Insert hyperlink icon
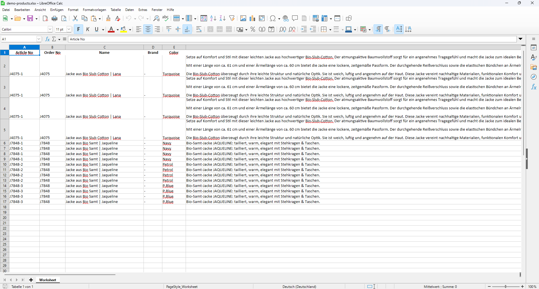The image size is (539, 289). (286, 19)
